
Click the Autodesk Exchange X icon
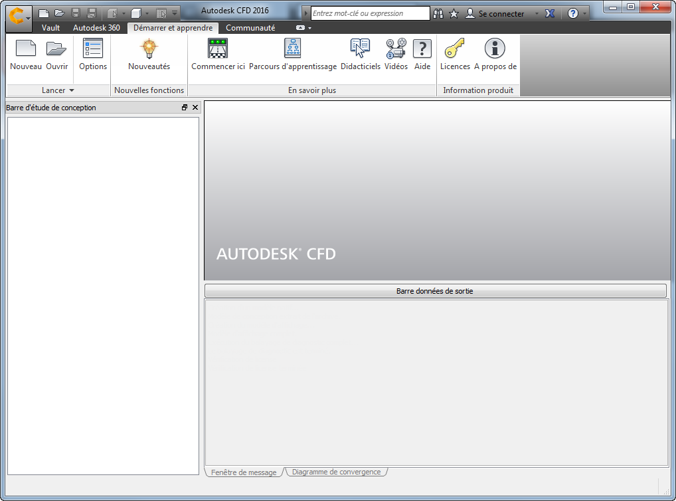coord(550,14)
